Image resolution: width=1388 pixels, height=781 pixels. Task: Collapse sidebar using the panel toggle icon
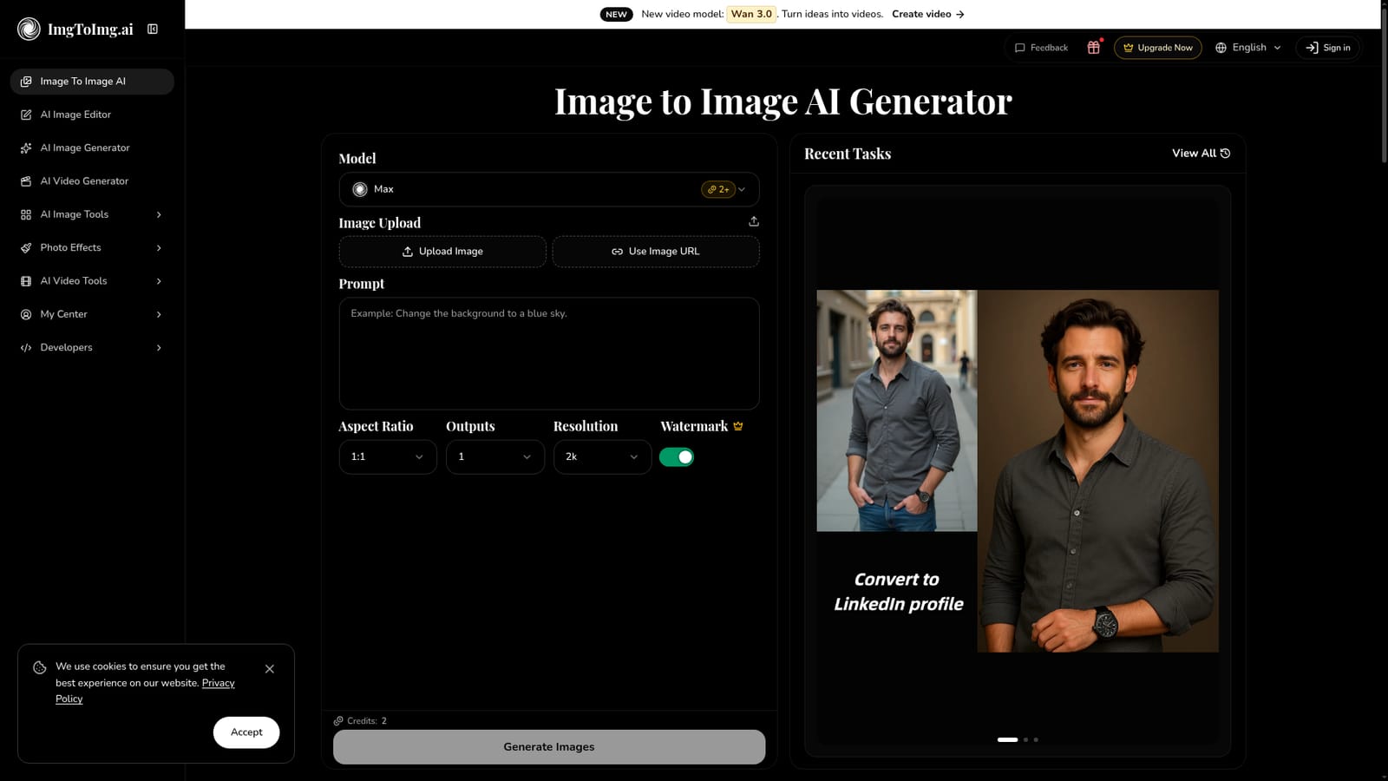tap(153, 30)
